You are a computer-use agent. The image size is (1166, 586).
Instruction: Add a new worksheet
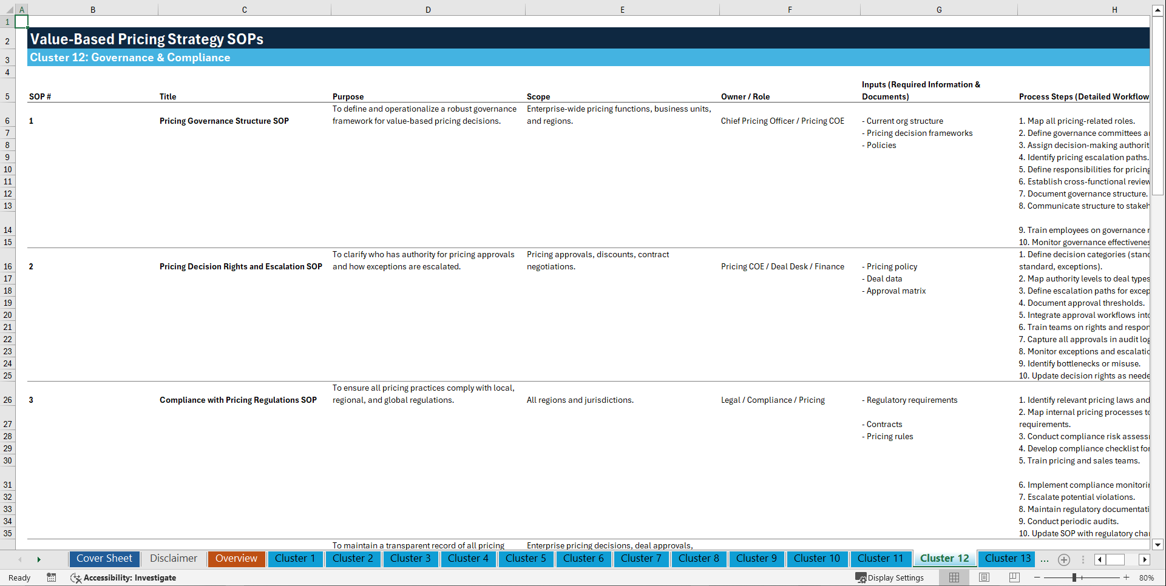coord(1063,559)
